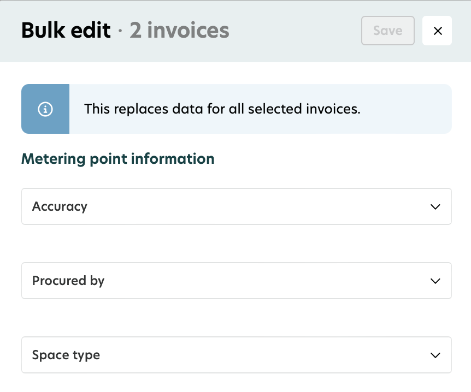Image resolution: width=471 pixels, height=392 pixels.
Task: Click the Metering point information heading
Action: (x=118, y=159)
